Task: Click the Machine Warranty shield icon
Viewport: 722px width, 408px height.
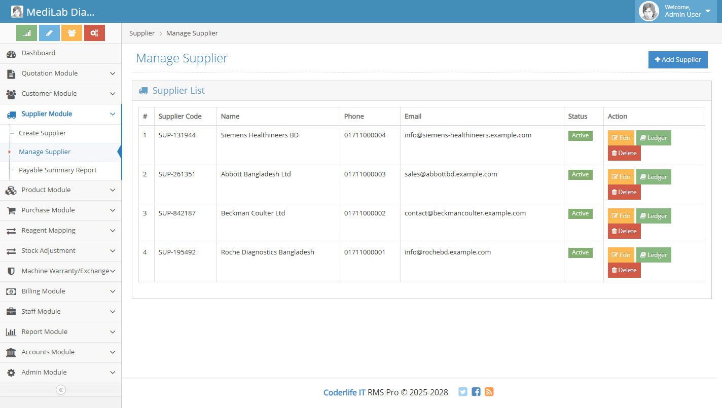Action: pyautogui.click(x=11, y=272)
